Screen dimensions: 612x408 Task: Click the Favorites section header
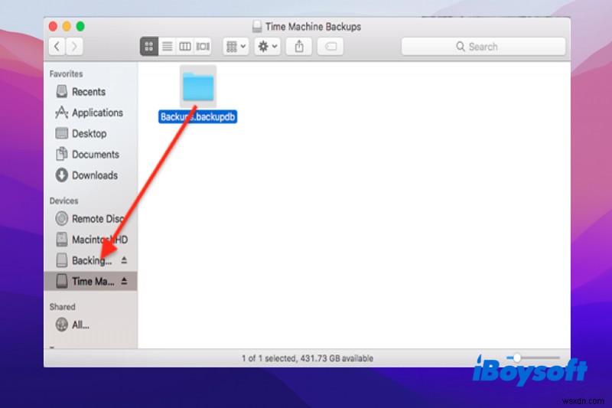pos(66,73)
